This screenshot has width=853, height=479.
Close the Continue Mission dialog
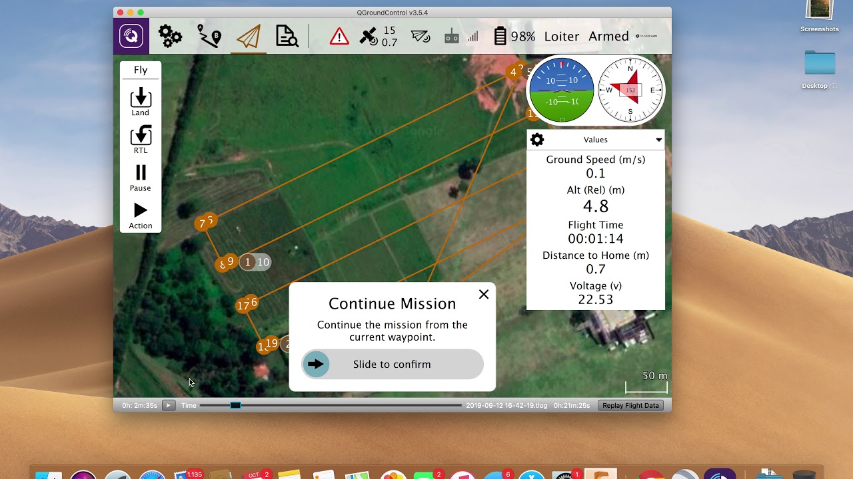click(484, 294)
